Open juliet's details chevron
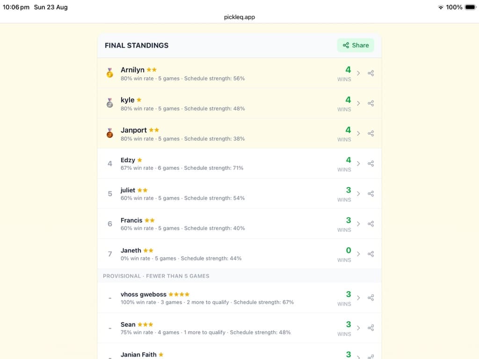479x359 pixels. [x=358, y=194]
